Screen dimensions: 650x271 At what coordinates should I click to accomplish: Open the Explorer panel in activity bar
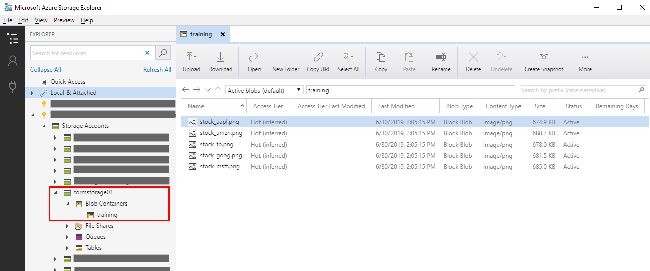tap(13, 38)
